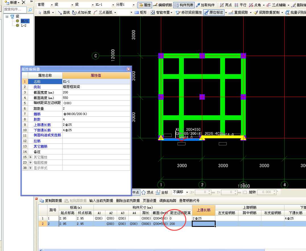Click 输入当前列数据 menu item

tap(101, 201)
